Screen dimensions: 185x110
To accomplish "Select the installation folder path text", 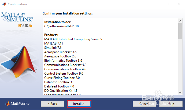I will pos(61,26).
